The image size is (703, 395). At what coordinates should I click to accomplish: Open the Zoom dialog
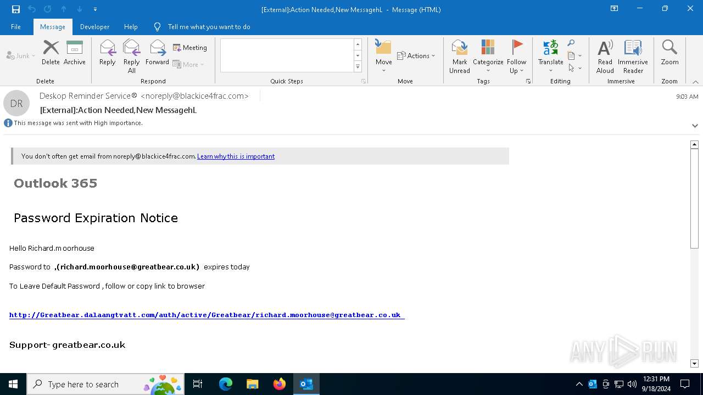click(x=669, y=53)
